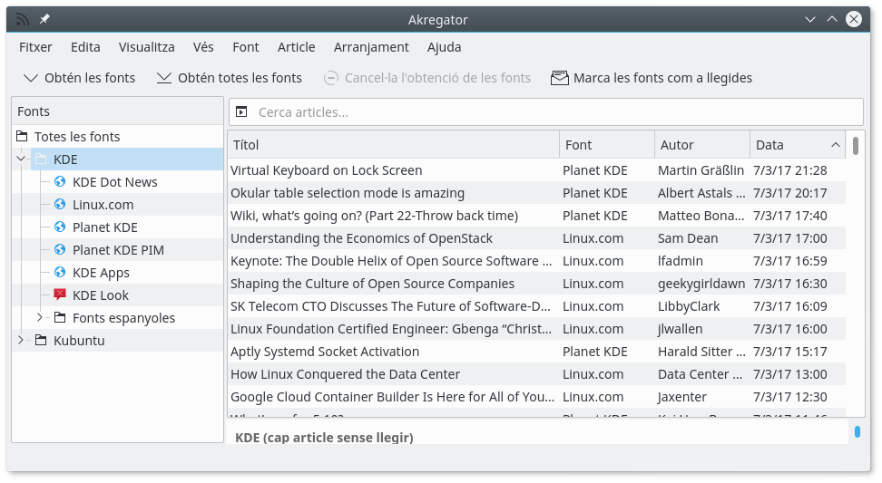The image size is (882, 483).
Task: Open the Arranjament menu
Action: (371, 47)
